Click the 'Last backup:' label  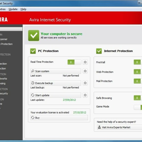[37, 87]
